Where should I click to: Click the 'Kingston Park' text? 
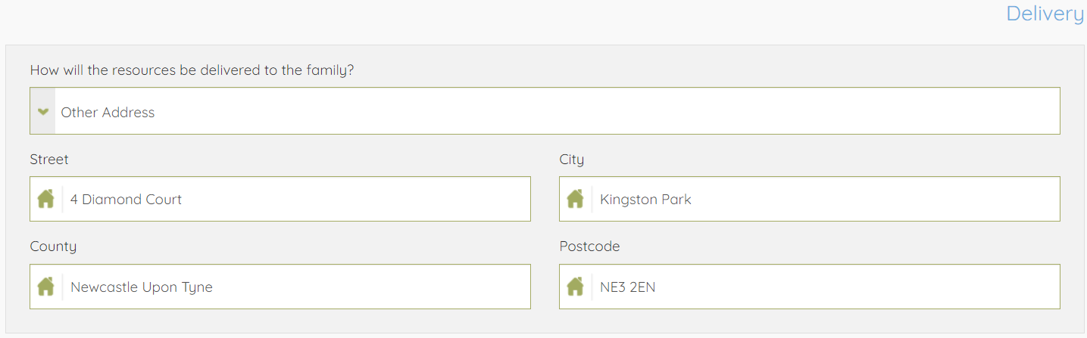[645, 200]
